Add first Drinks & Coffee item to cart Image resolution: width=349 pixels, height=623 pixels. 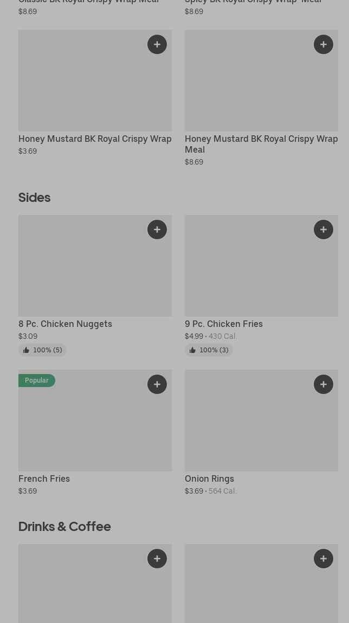[x=157, y=559]
